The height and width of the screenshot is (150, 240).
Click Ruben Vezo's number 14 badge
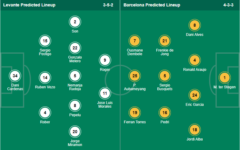[45, 78]
